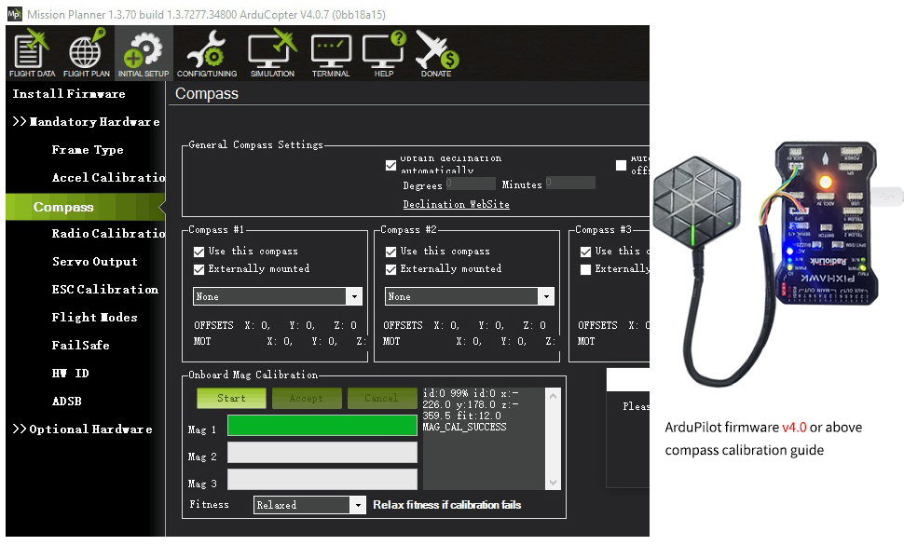Select the Initial Setup gear icon
This screenshot has width=904, height=559.
click(x=144, y=53)
